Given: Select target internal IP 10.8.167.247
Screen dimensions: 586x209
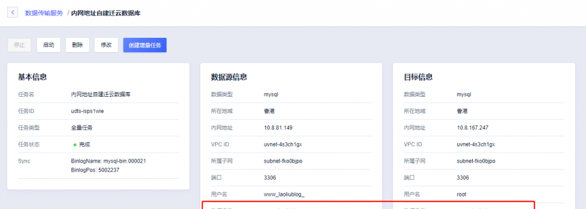Looking at the screenshot, I should click(472, 128).
